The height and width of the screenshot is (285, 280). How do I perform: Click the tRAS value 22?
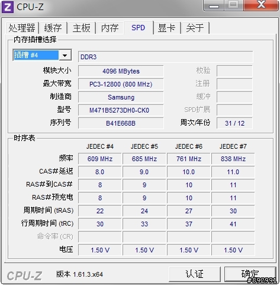pos(100,211)
